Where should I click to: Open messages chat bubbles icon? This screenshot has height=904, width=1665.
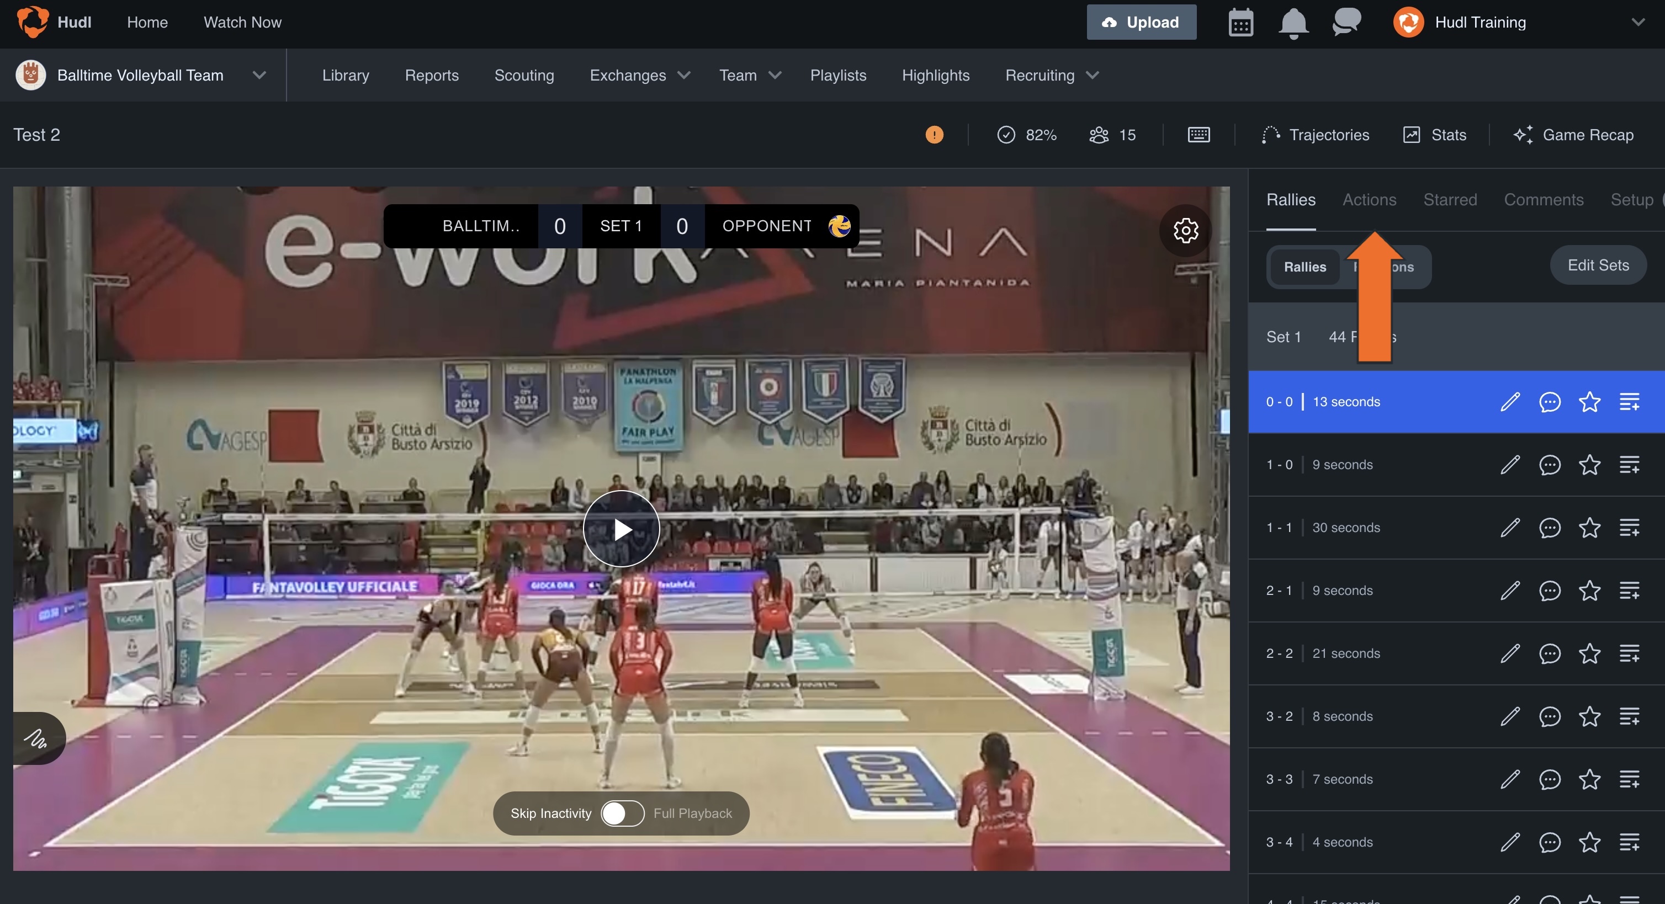pyautogui.click(x=1346, y=22)
